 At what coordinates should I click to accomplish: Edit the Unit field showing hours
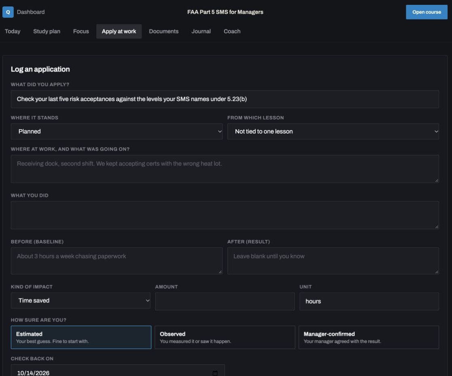point(369,302)
